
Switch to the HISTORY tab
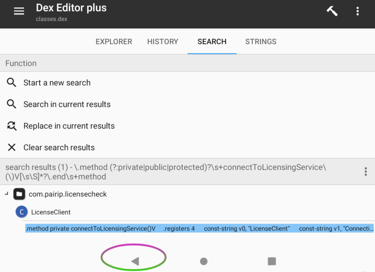[x=162, y=41]
